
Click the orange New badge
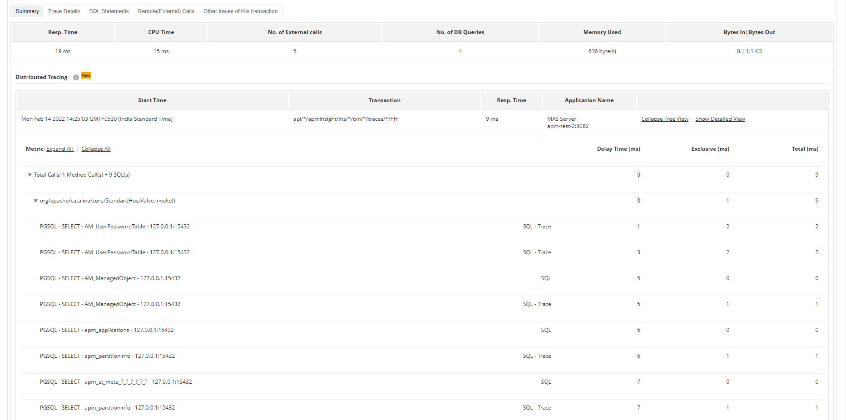tap(86, 75)
